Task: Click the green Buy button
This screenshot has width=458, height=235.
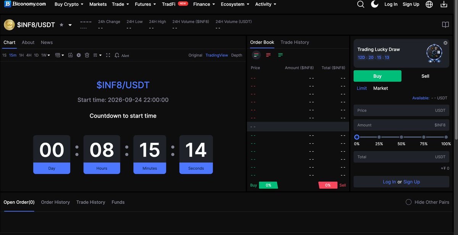Action: tap(377, 76)
